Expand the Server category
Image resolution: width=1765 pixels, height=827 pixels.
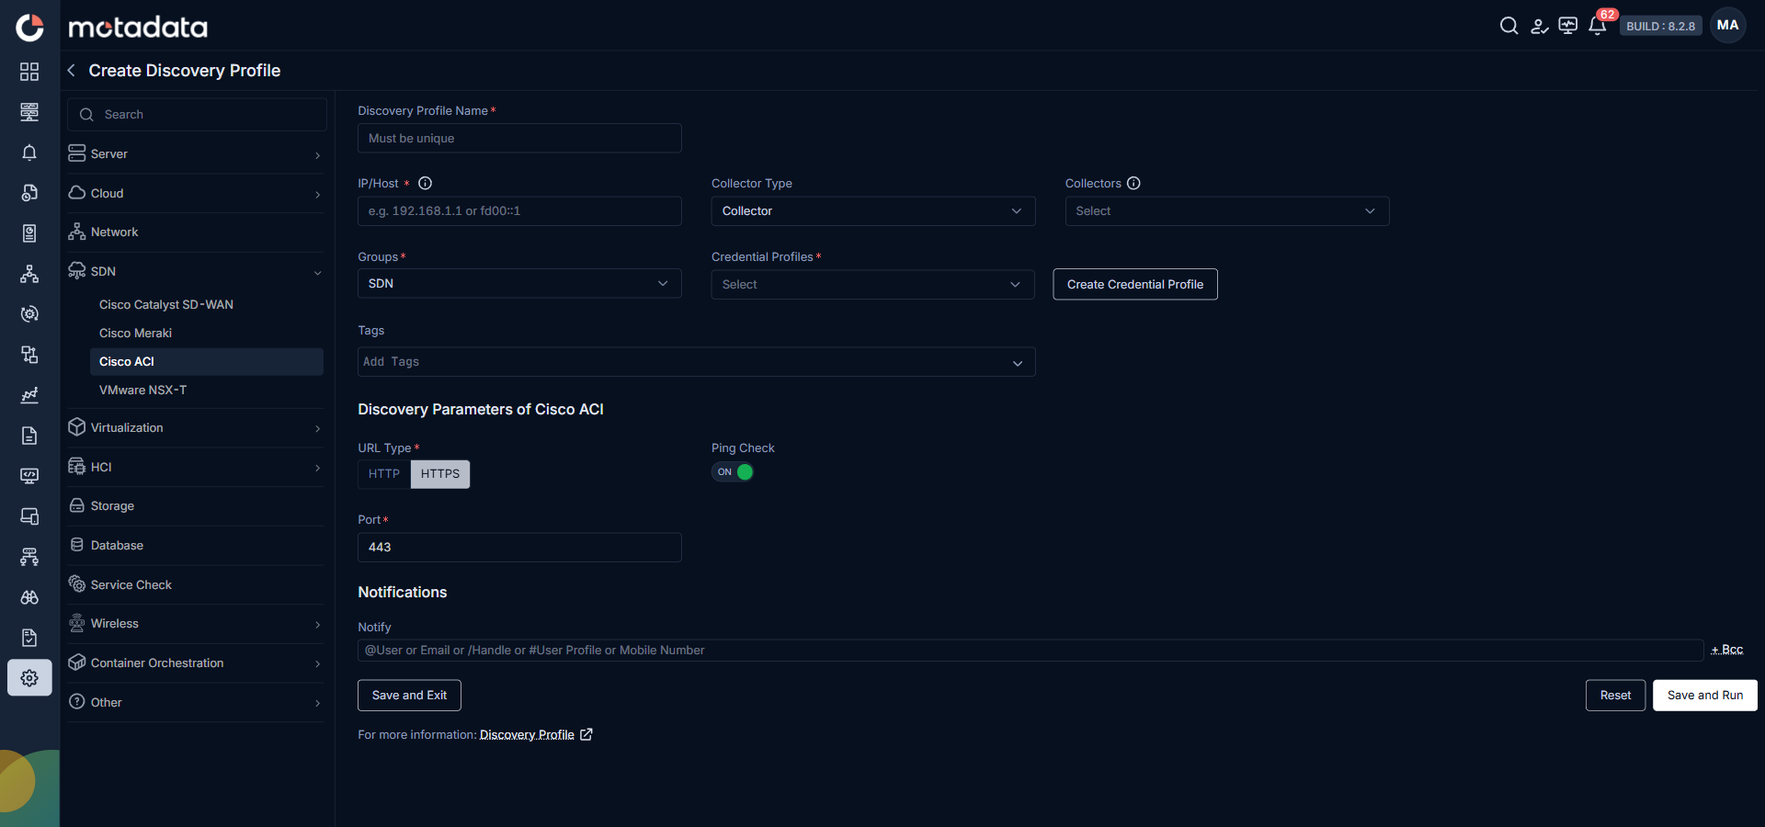196,154
